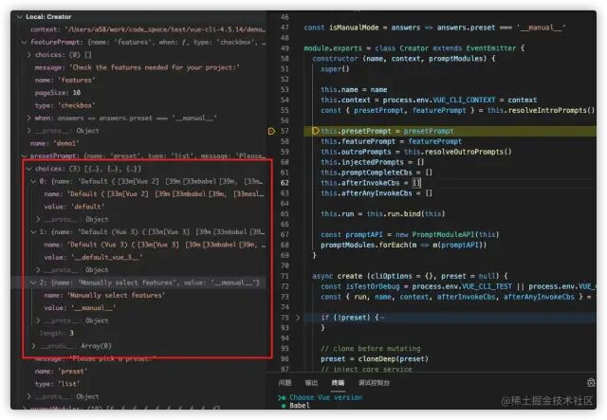Collapse choice item 0: Default (Vue 2)

pos(34,181)
